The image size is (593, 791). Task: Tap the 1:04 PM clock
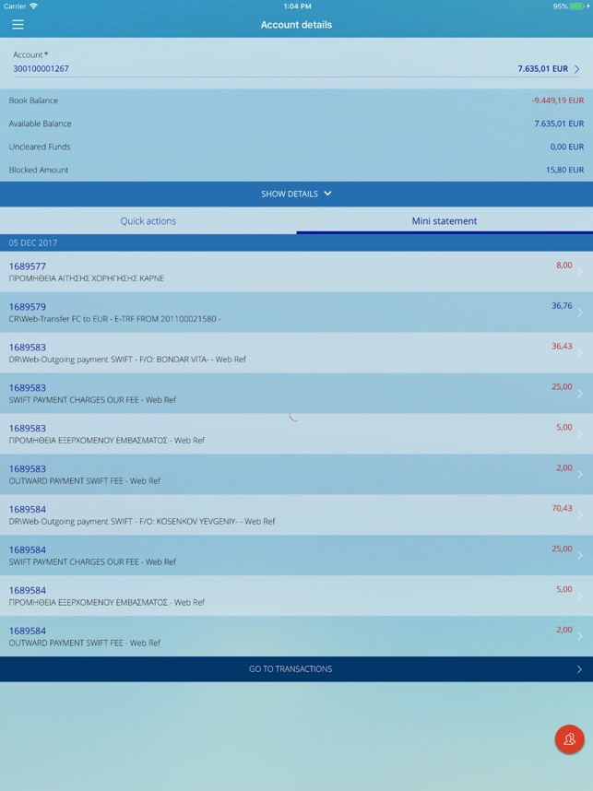coord(297,6)
